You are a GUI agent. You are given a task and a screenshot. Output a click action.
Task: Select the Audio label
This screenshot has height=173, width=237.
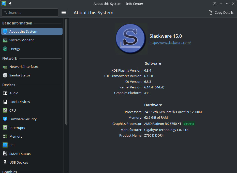14,93
